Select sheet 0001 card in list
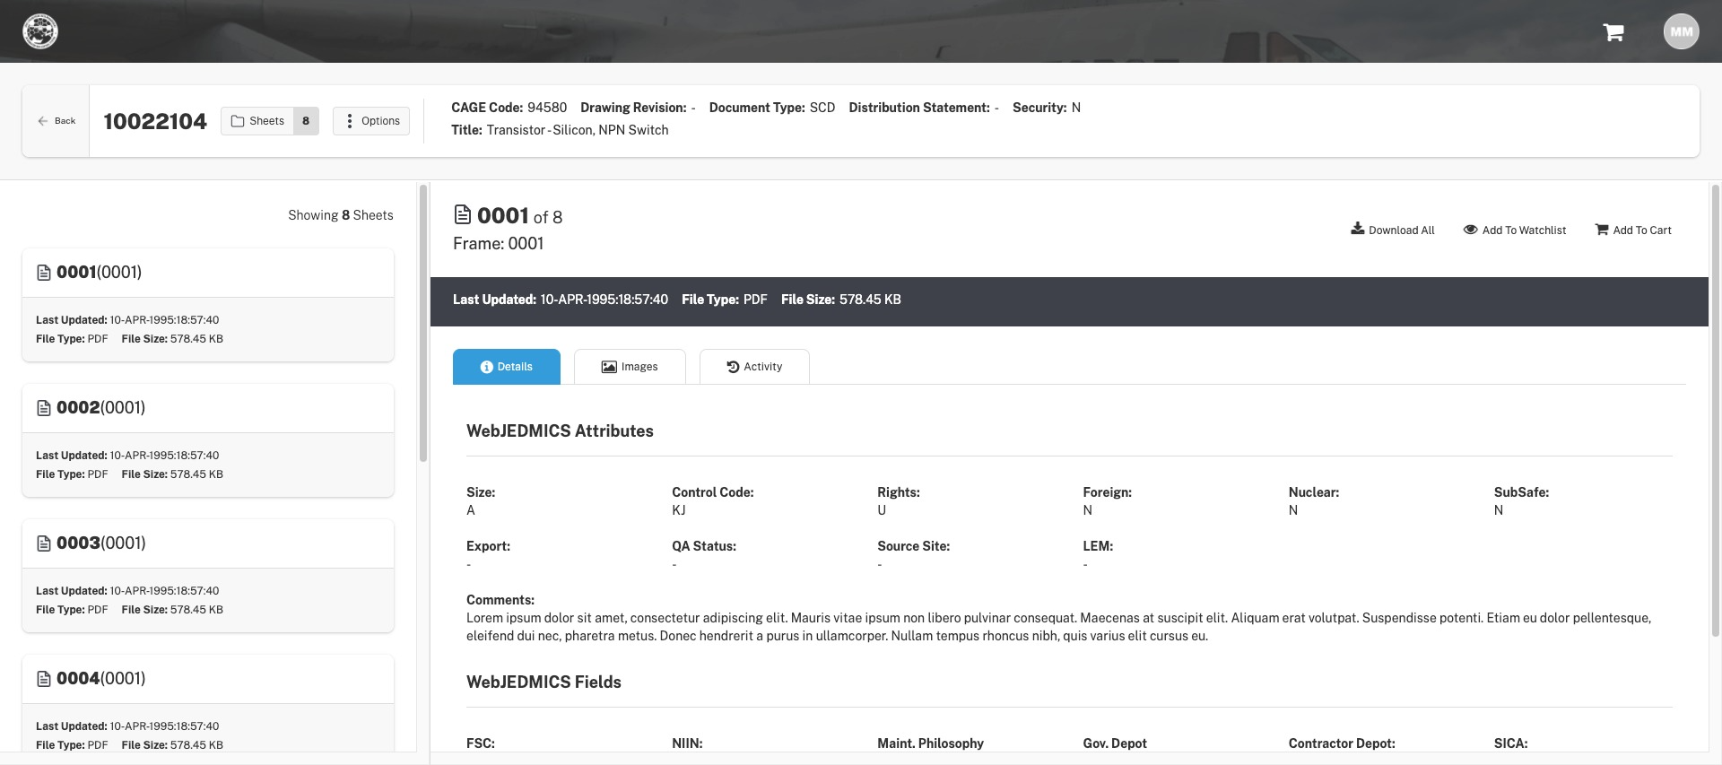1722x765 pixels. coord(208,305)
